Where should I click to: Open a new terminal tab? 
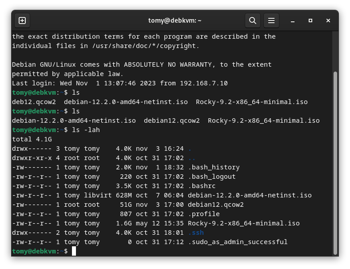point(22,20)
